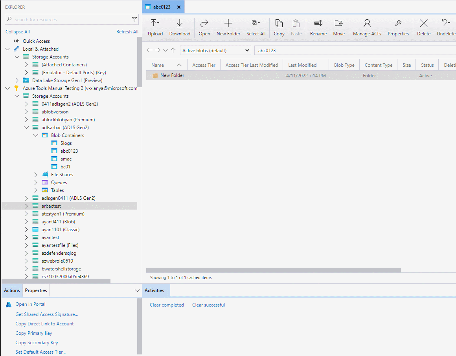Select the Activities tab
Image resolution: width=456 pixels, height=356 pixels.
(x=156, y=290)
